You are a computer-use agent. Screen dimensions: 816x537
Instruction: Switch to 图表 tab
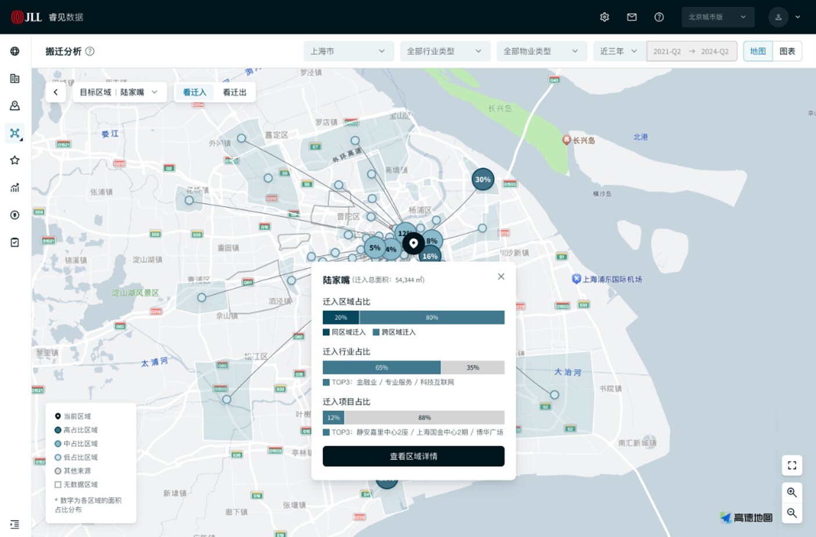click(x=788, y=51)
